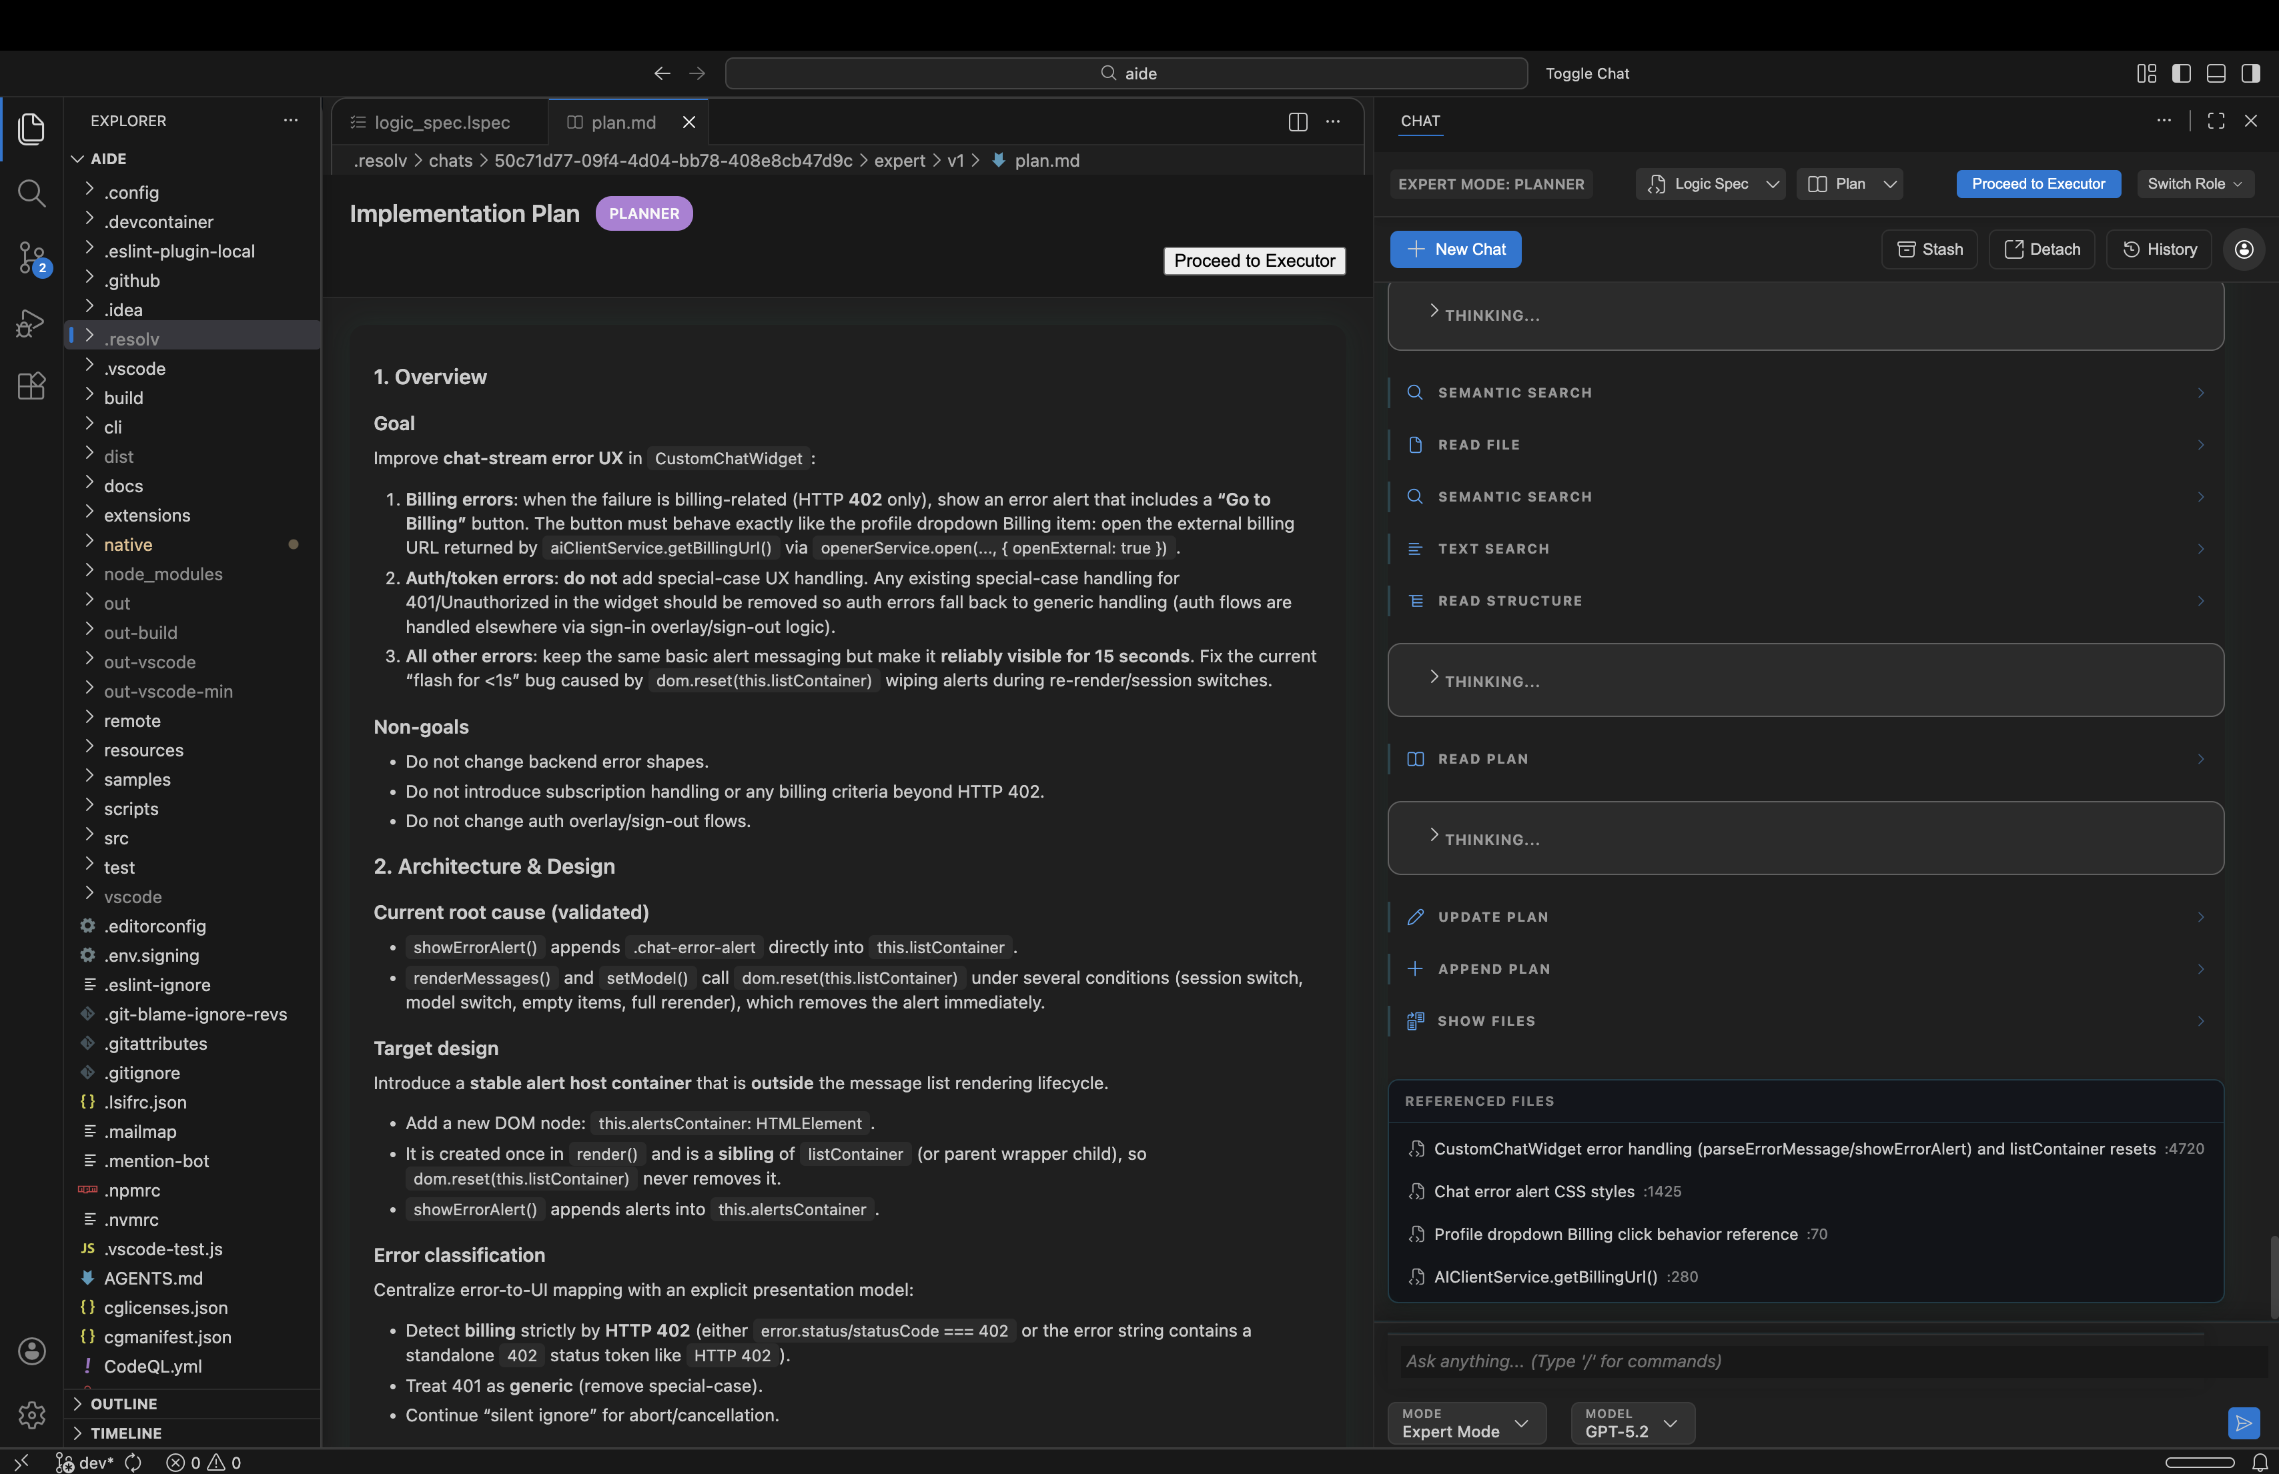Open Source Control view with badge
This screenshot has width=2279, height=1474.
click(x=31, y=257)
